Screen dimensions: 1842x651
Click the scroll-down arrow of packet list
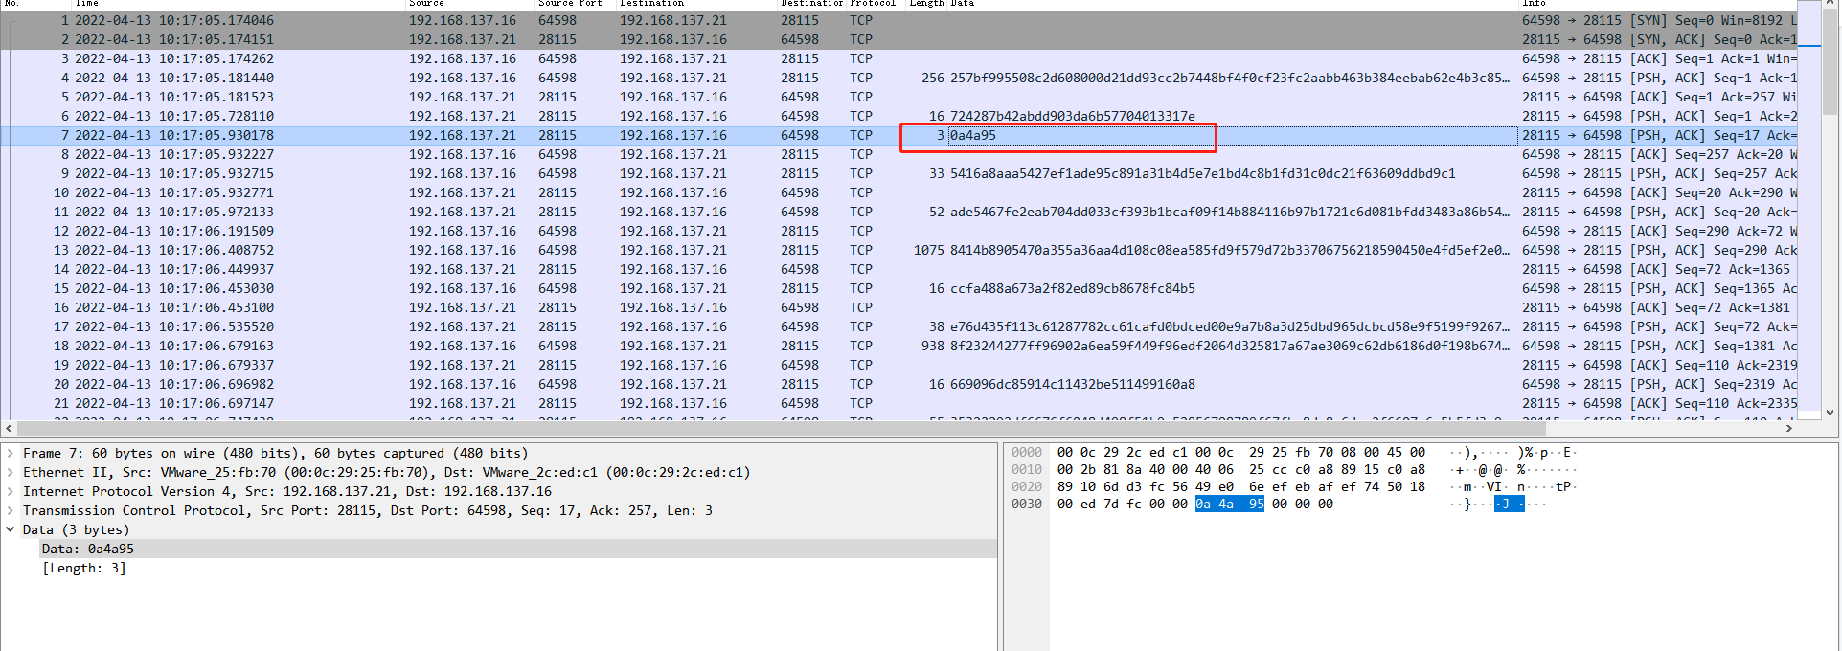click(1830, 413)
